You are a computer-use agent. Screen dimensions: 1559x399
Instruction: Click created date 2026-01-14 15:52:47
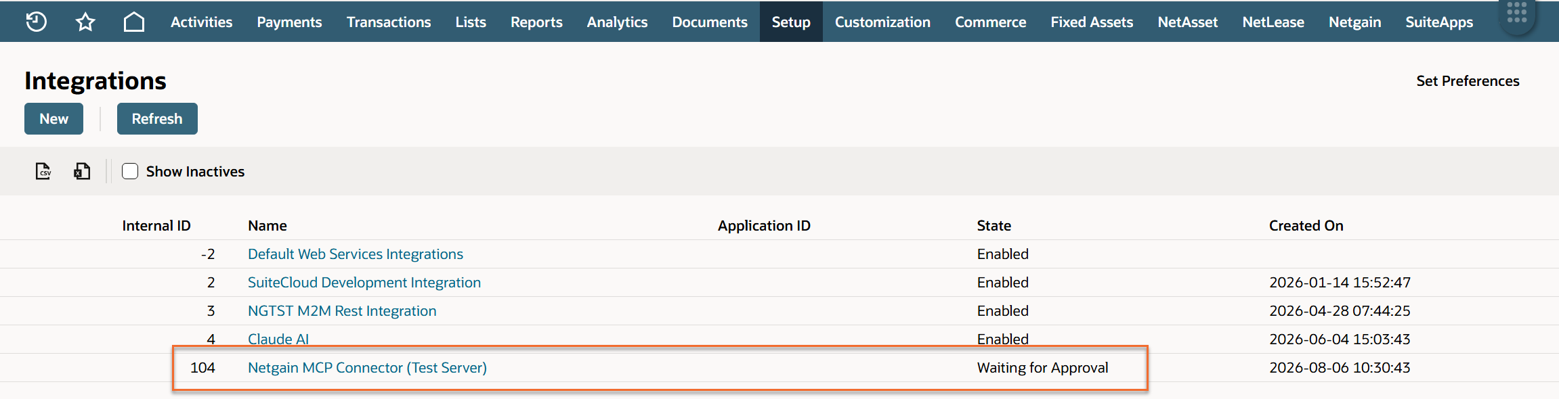[x=1340, y=282]
